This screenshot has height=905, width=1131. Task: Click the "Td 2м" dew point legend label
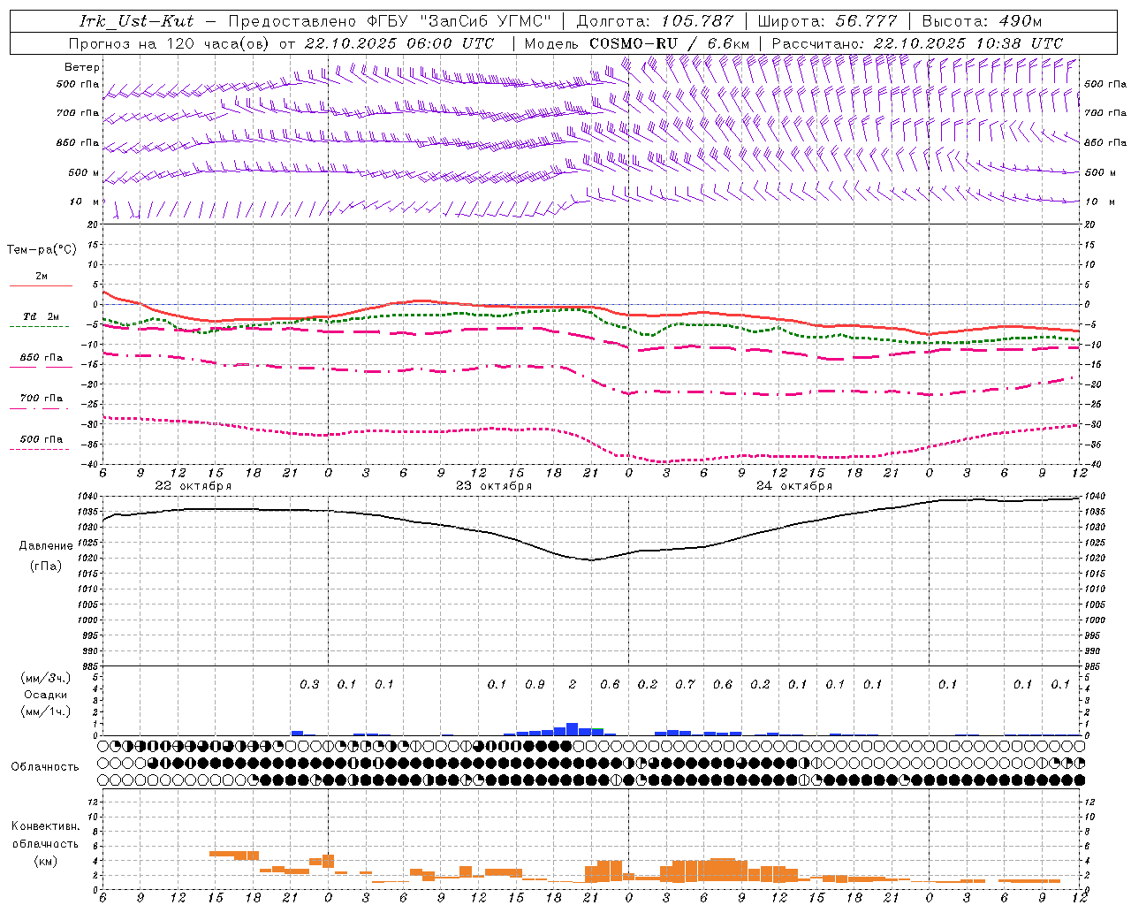coord(41,316)
